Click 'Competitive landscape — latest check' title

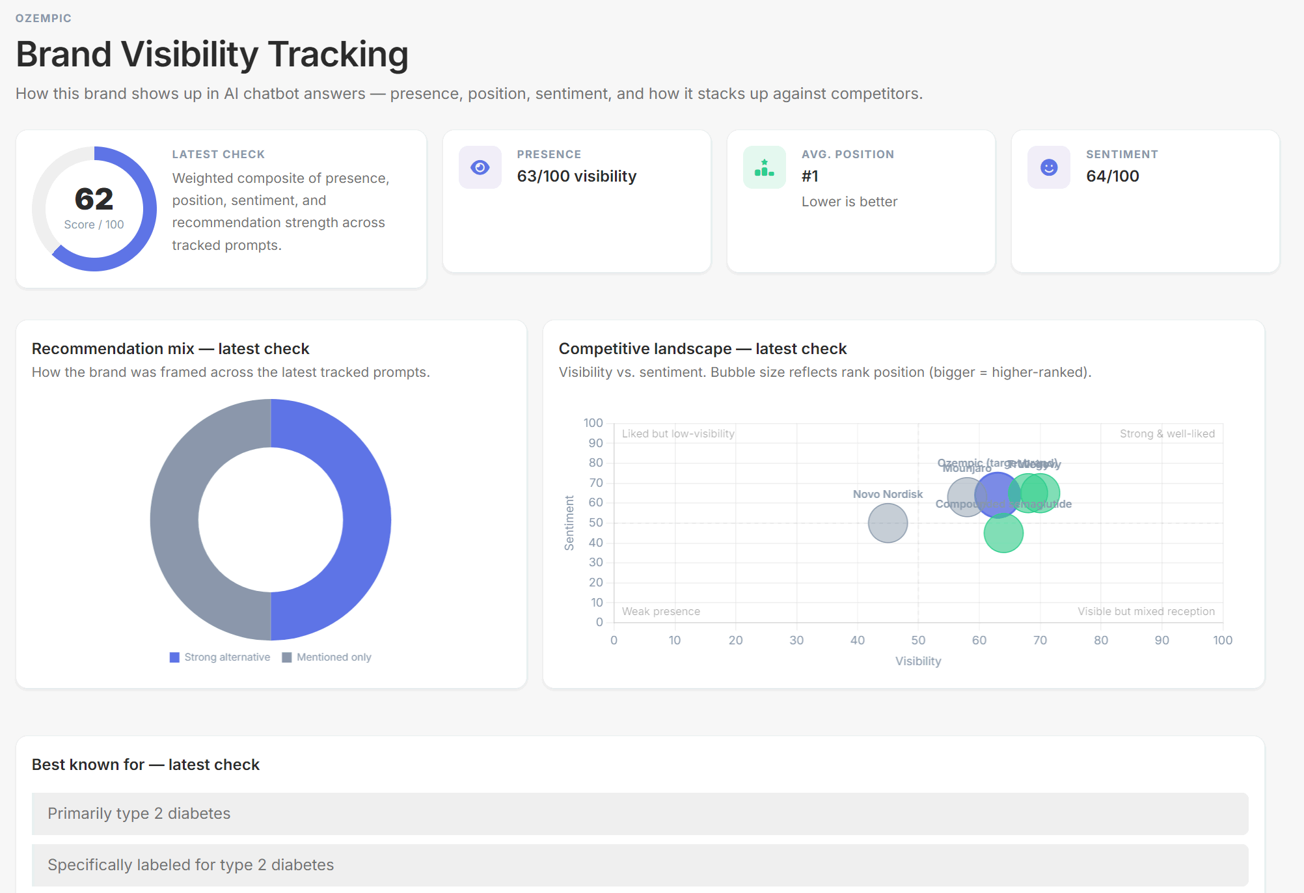703,349
